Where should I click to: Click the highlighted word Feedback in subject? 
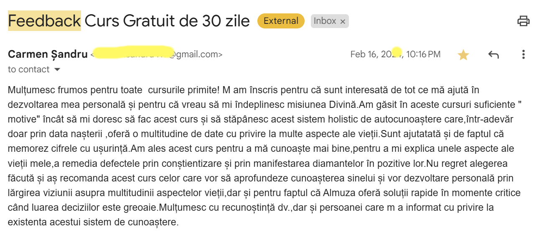[44, 20]
